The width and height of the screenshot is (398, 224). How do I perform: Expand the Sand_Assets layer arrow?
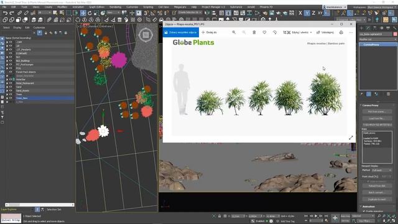coord(7,90)
